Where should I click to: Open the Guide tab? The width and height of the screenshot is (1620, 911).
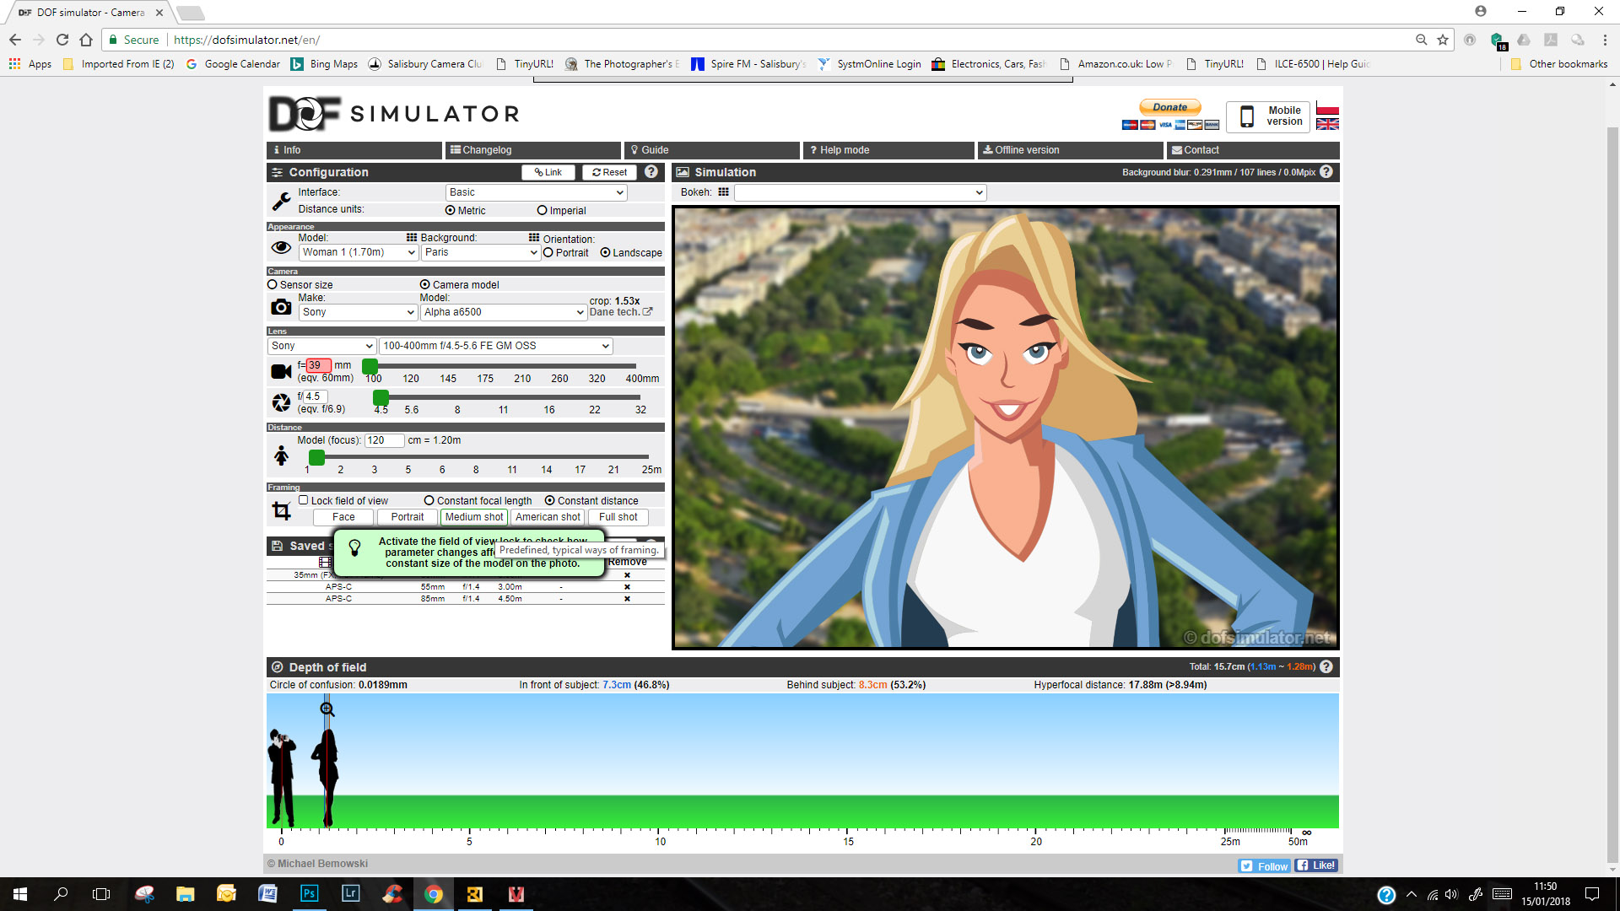pos(712,150)
